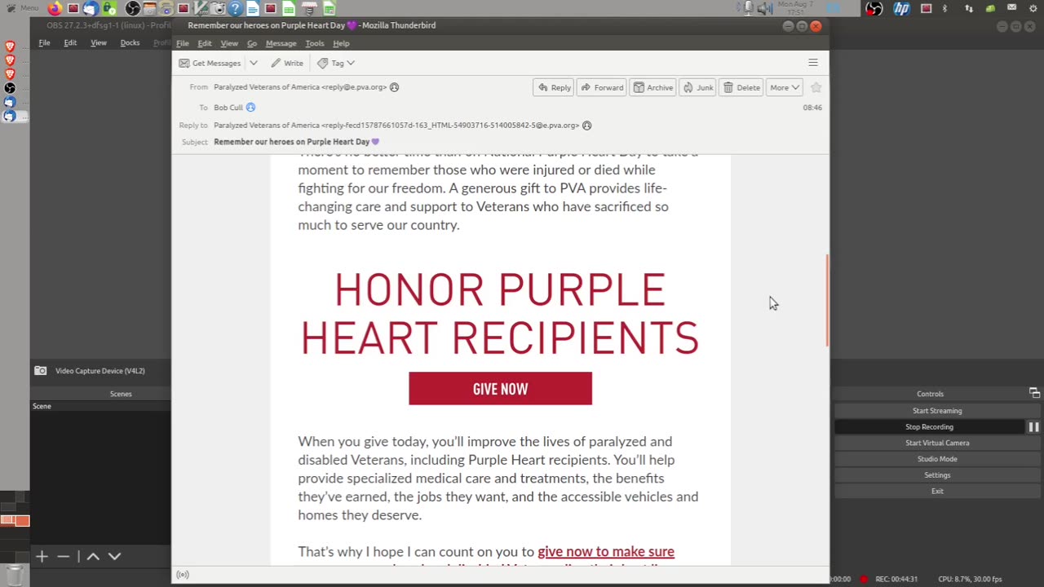Open the Thunderbird hamburger application menu

tap(813, 63)
